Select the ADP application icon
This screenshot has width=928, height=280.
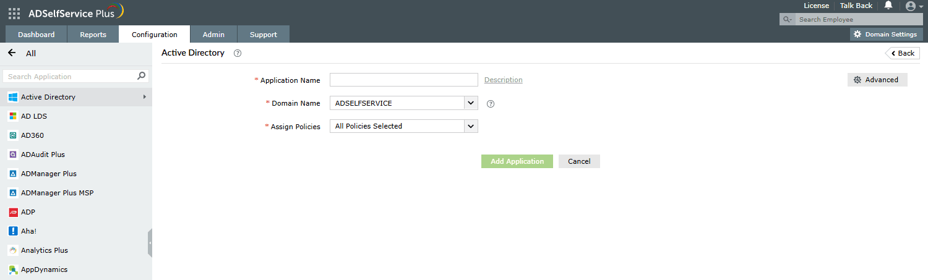[x=12, y=212]
